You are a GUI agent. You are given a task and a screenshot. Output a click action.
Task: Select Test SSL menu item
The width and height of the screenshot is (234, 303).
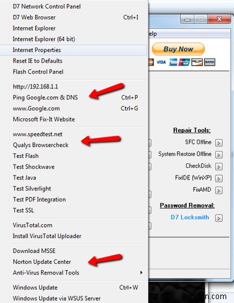click(73, 210)
